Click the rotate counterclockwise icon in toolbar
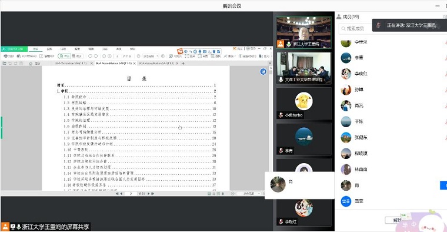This screenshot has width=447, height=232. coord(90,56)
